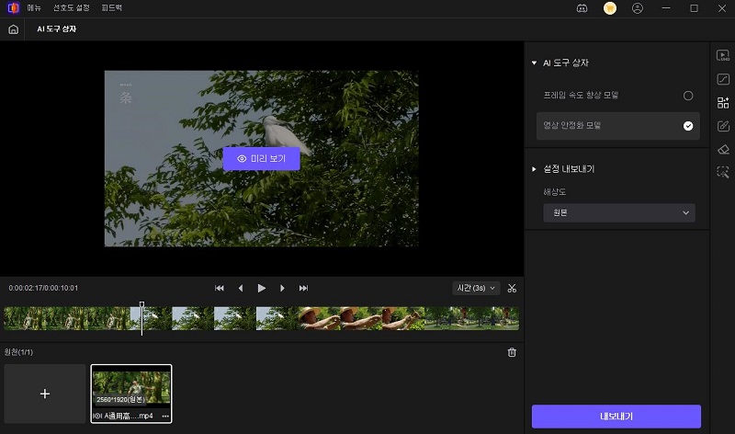Screen dimensions: 735x434
Task: Click the 내보내기 export button
Action: (616, 417)
